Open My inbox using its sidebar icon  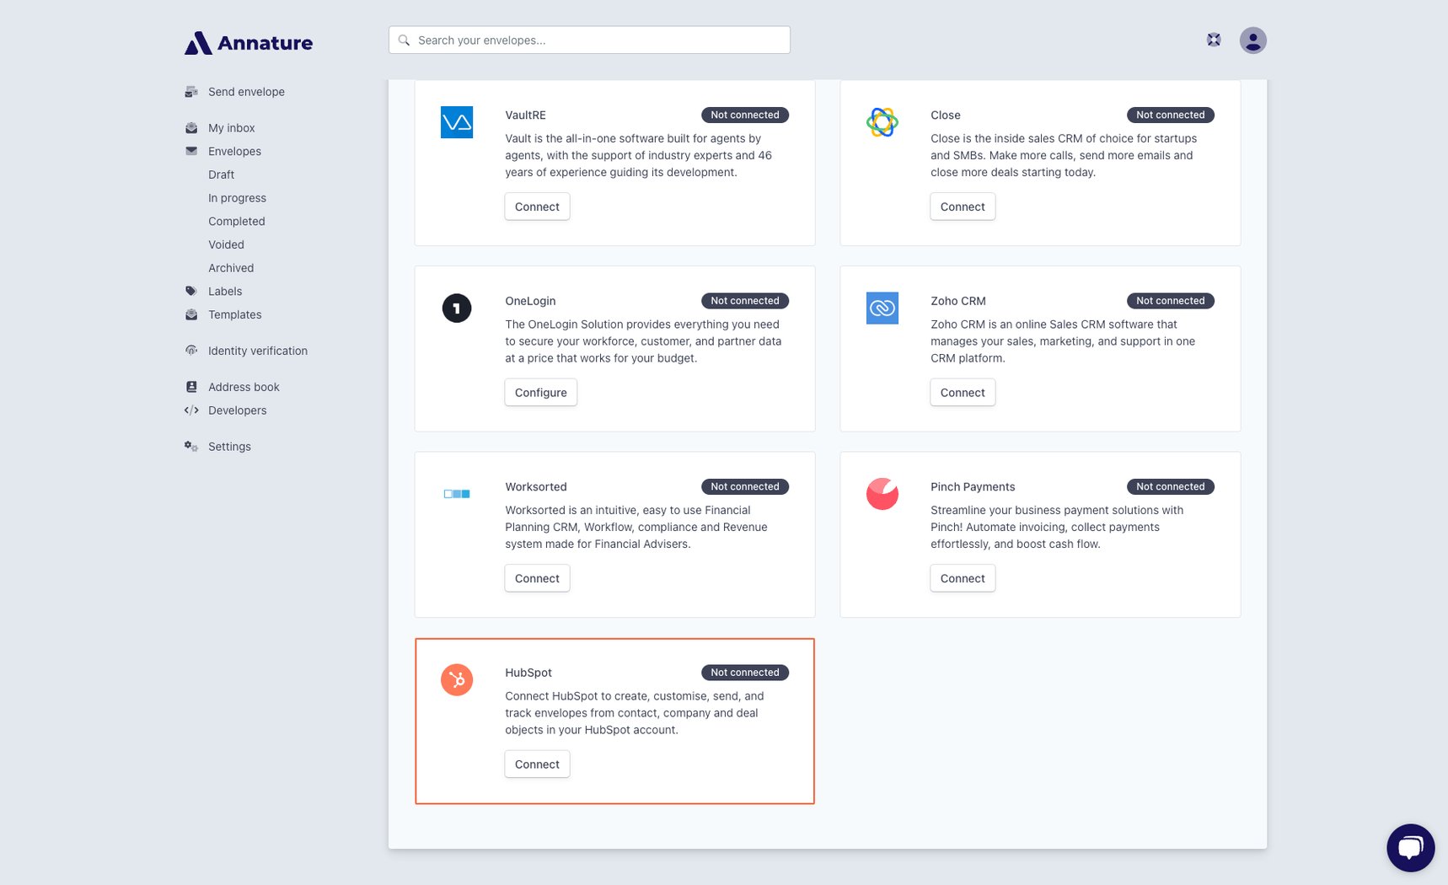(x=191, y=127)
